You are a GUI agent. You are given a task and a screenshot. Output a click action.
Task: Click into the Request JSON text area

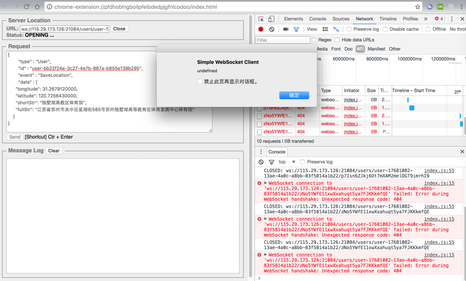pos(110,92)
